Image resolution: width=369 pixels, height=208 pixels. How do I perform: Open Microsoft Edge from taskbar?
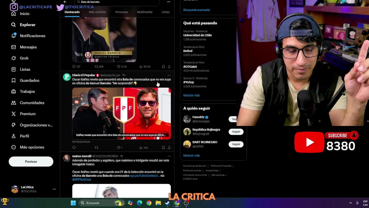click(140, 203)
